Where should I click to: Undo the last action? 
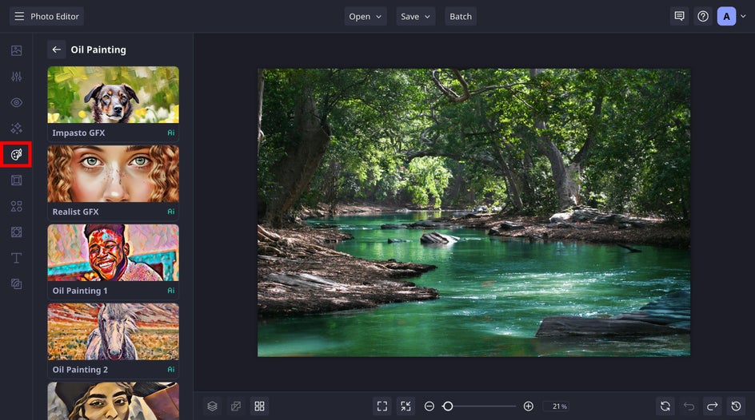click(689, 406)
